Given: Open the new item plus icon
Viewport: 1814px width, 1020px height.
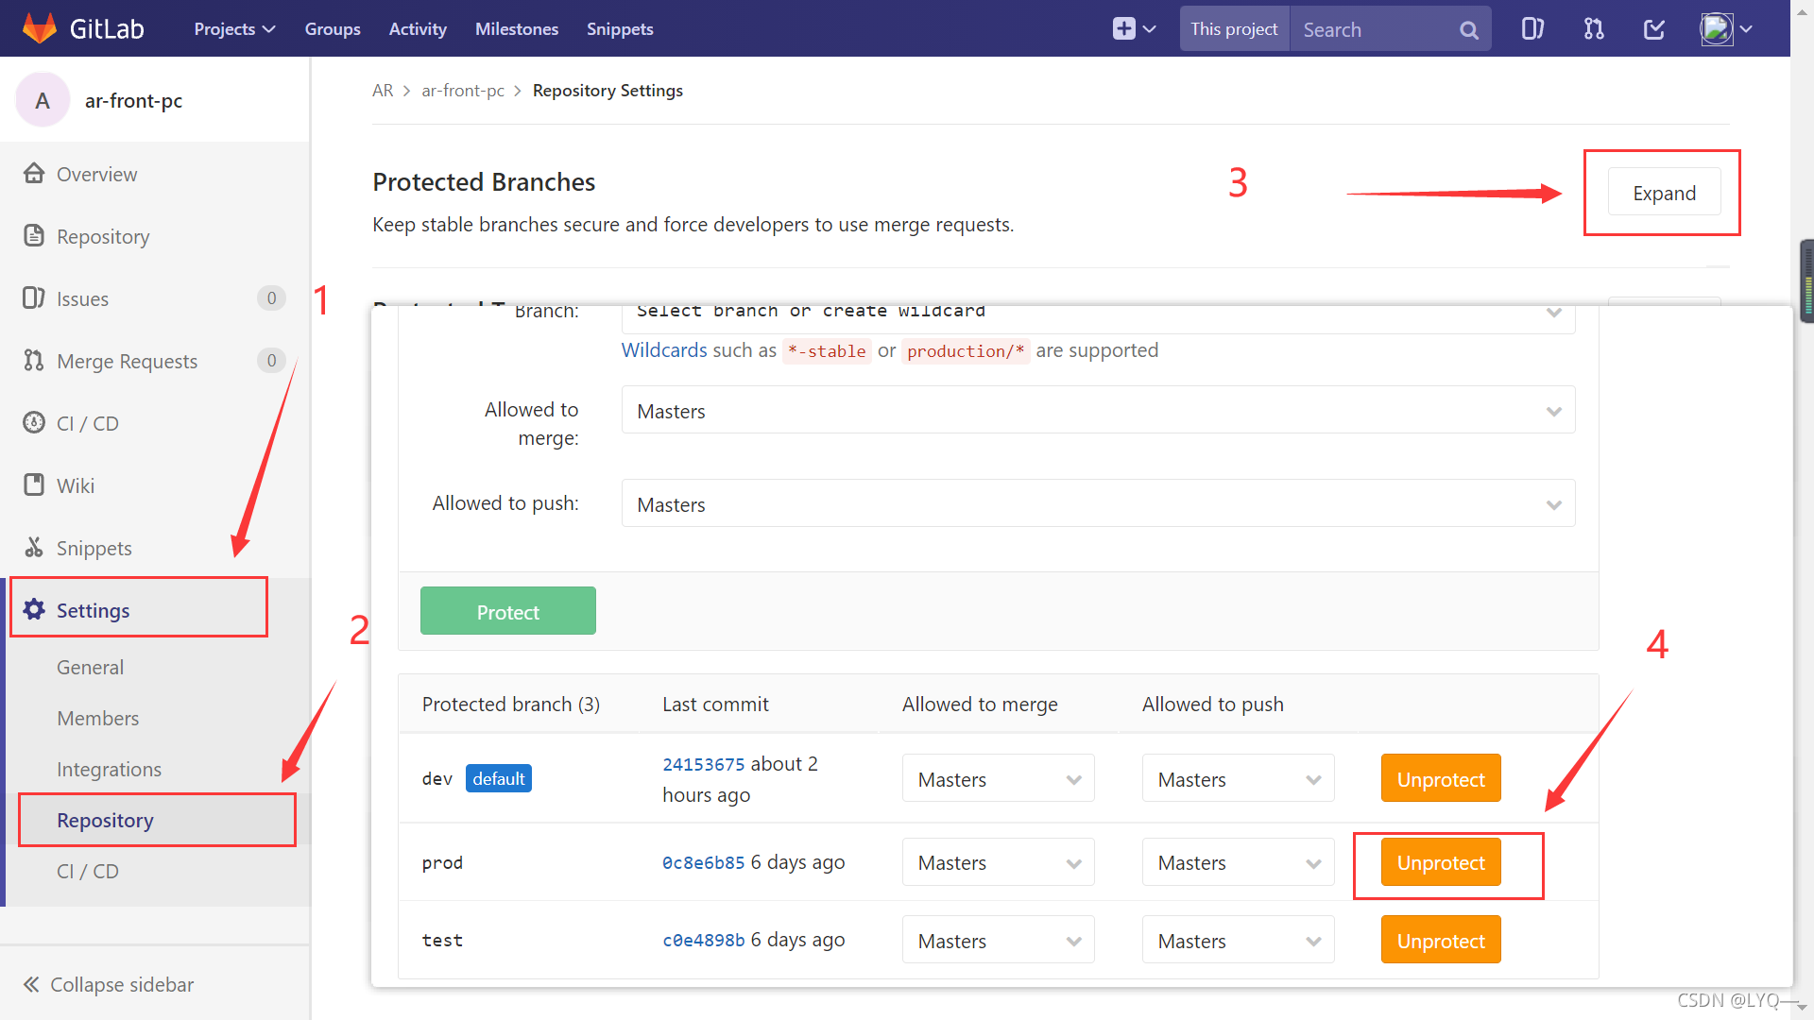Looking at the screenshot, I should tap(1123, 28).
